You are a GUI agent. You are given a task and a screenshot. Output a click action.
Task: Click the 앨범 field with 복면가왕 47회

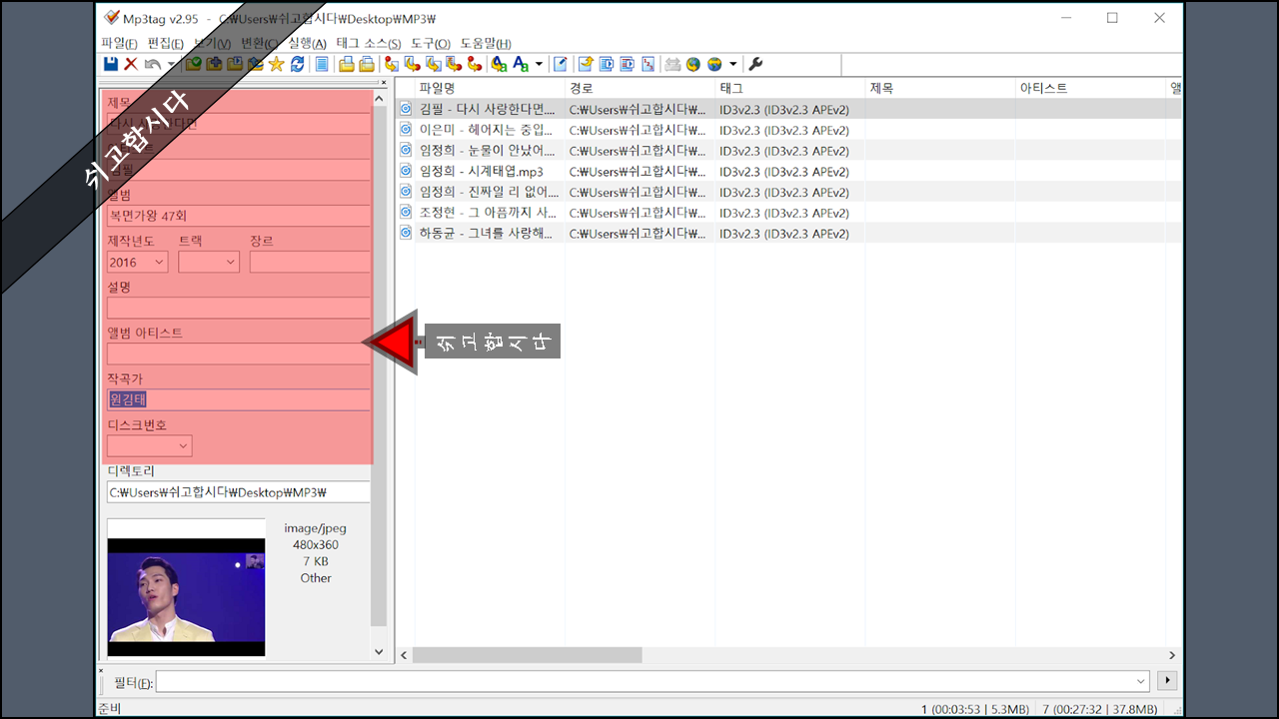pos(238,216)
